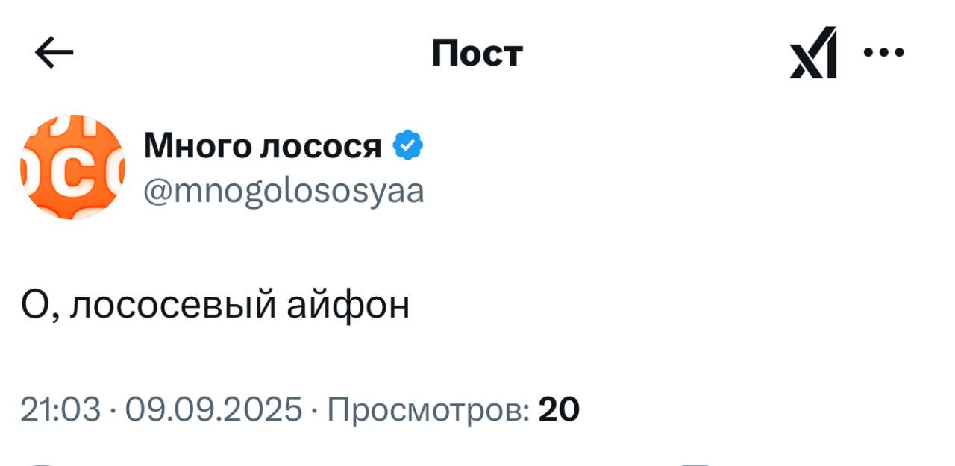This screenshot has width=955, height=466.
Task: Tap the "Просмотров:" views label
Action: 428,409
